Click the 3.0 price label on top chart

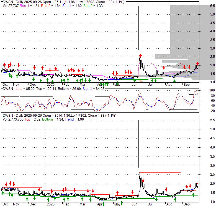pyautogui.click(x=212, y=48)
